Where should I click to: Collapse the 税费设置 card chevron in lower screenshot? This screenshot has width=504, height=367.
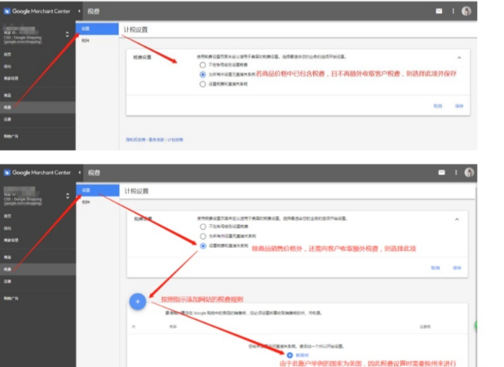click(457, 220)
